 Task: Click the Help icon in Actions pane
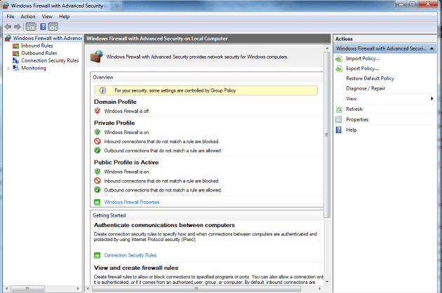(339, 130)
